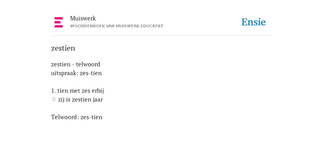Click the definition 'tien met zes erbij'
The width and height of the screenshot is (323, 161).
(x=80, y=91)
